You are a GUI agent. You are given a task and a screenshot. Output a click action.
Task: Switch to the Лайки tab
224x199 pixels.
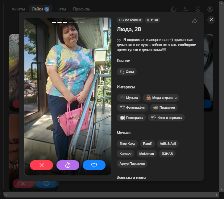(x=40, y=9)
